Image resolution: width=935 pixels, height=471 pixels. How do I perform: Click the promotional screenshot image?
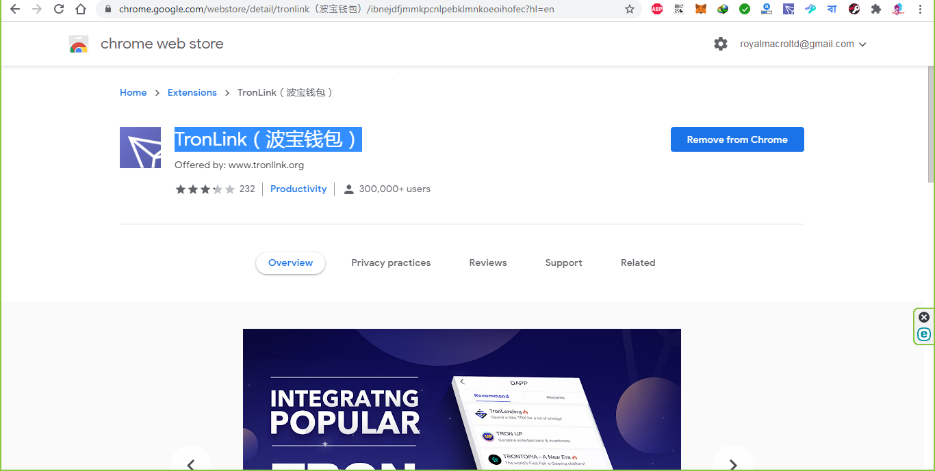pyautogui.click(x=462, y=399)
